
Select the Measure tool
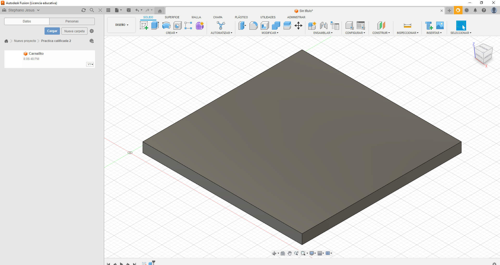click(x=408, y=26)
